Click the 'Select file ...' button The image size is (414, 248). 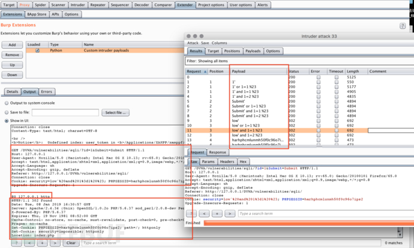tap(115, 112)
